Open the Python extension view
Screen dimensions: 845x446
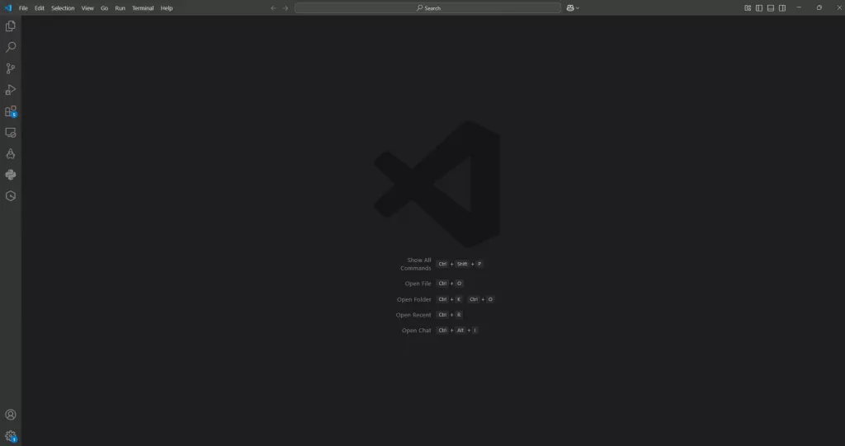click(x=11, y=175)
